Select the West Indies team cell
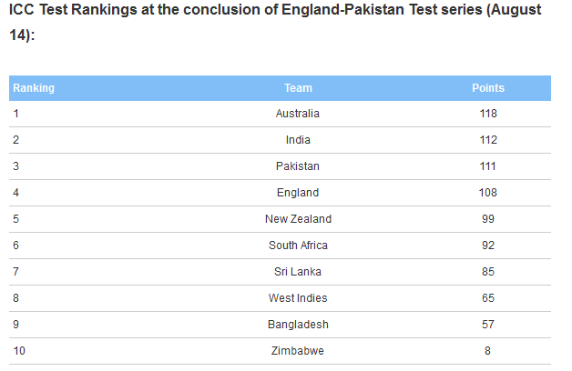Screen dimensions: 572x371 coord(298,298)
